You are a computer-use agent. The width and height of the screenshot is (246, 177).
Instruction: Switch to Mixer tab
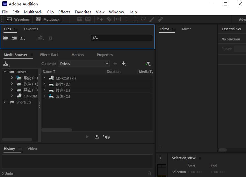tap(186, 29)
